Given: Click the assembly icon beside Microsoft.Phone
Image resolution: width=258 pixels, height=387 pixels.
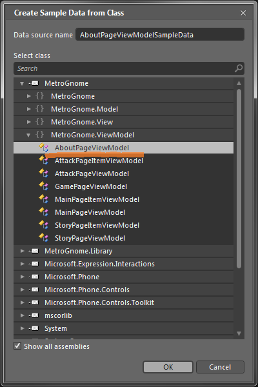Looking at the screenshot, I should (34, 277).
